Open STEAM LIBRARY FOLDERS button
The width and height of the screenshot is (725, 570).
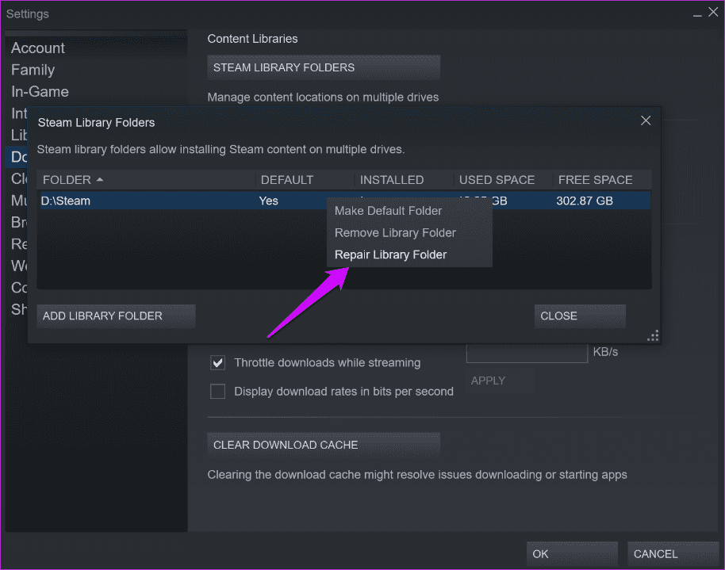coord(323,67)
